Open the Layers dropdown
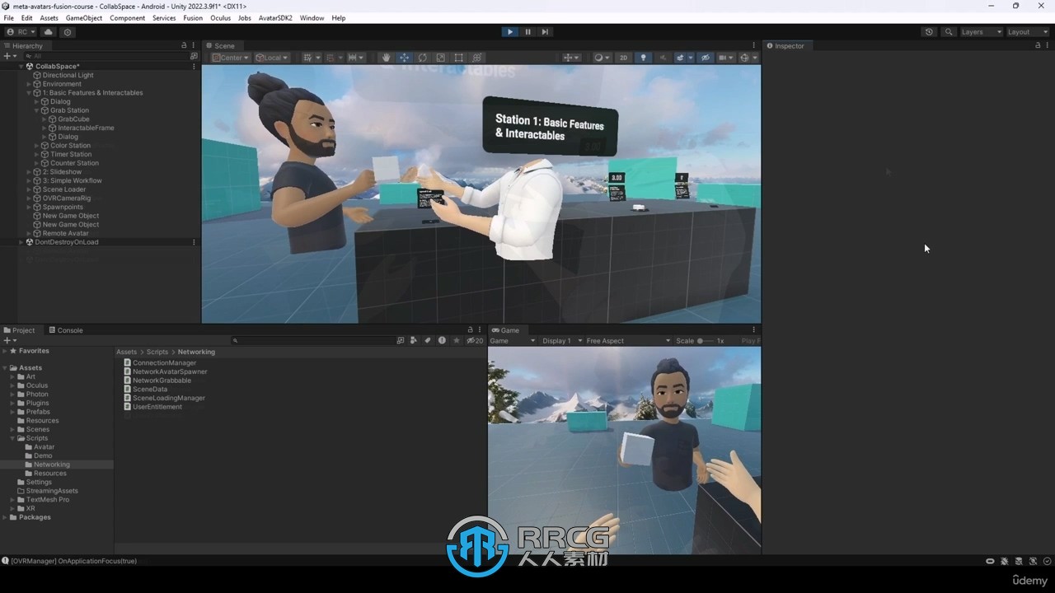This screenshot has width=1055, height=593. 981,32
